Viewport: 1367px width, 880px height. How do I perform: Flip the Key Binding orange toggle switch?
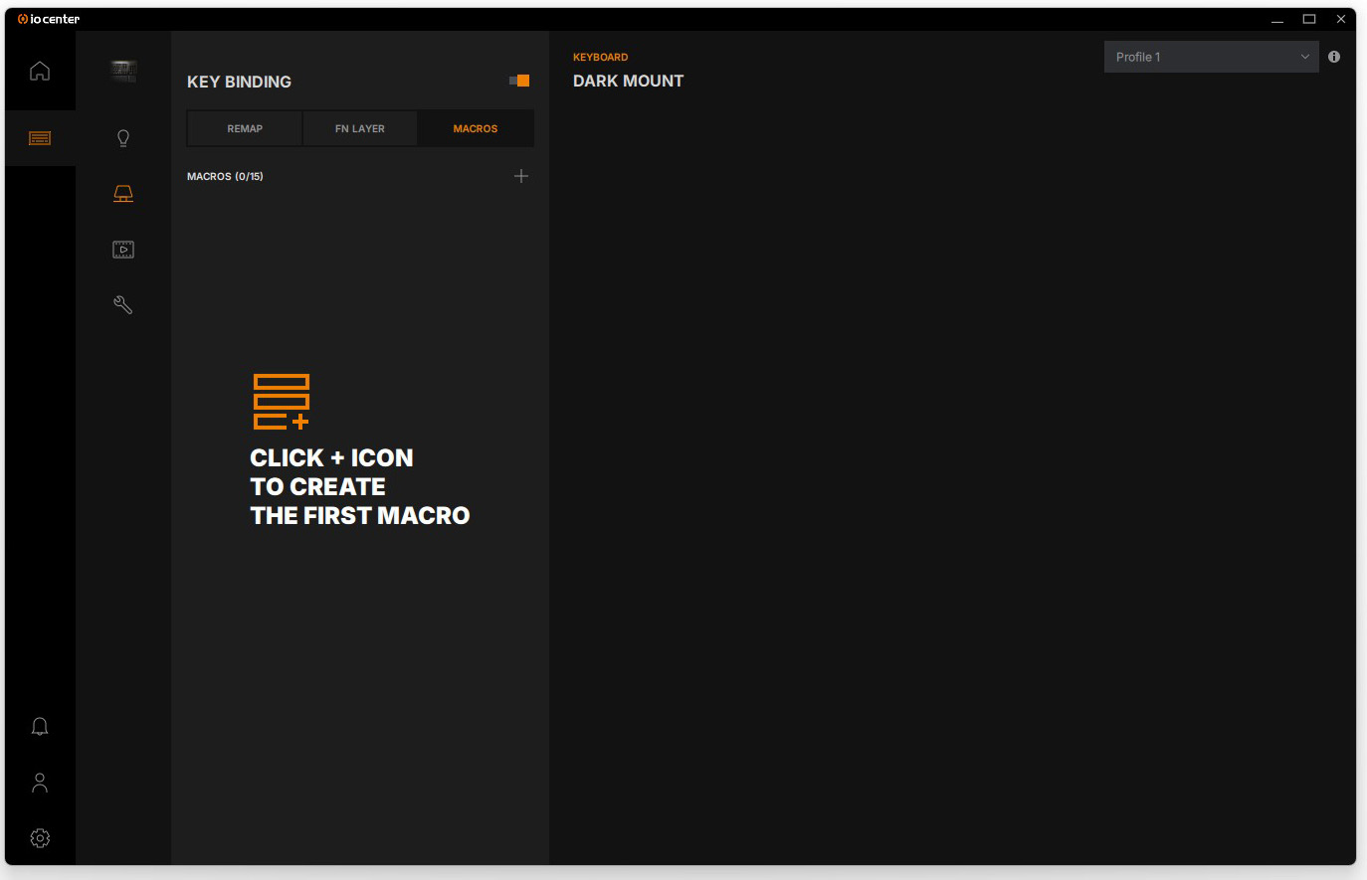click(519, 81)
